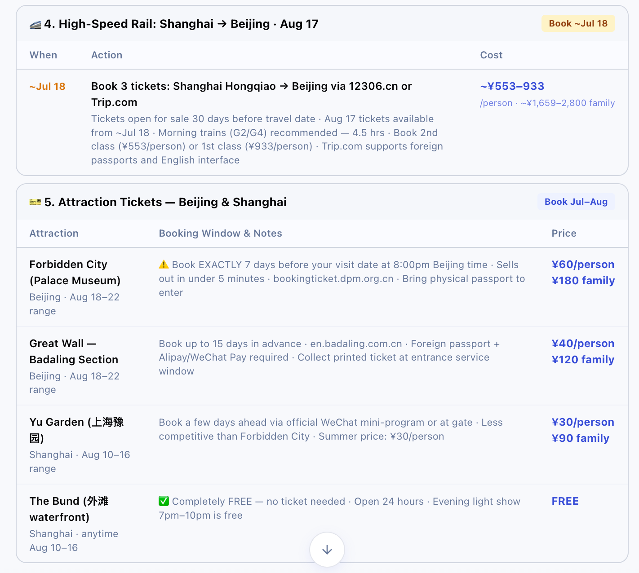
Task: Click the orange ~Jul 18 date
Action: 47,86
